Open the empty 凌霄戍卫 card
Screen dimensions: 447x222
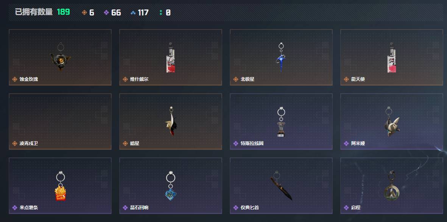(60, 121)
